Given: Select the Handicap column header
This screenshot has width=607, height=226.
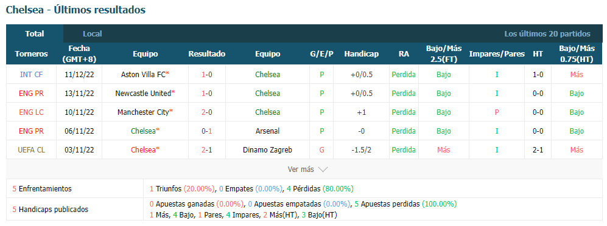Looking at the screenshot, I should click(x=361, y=54).
